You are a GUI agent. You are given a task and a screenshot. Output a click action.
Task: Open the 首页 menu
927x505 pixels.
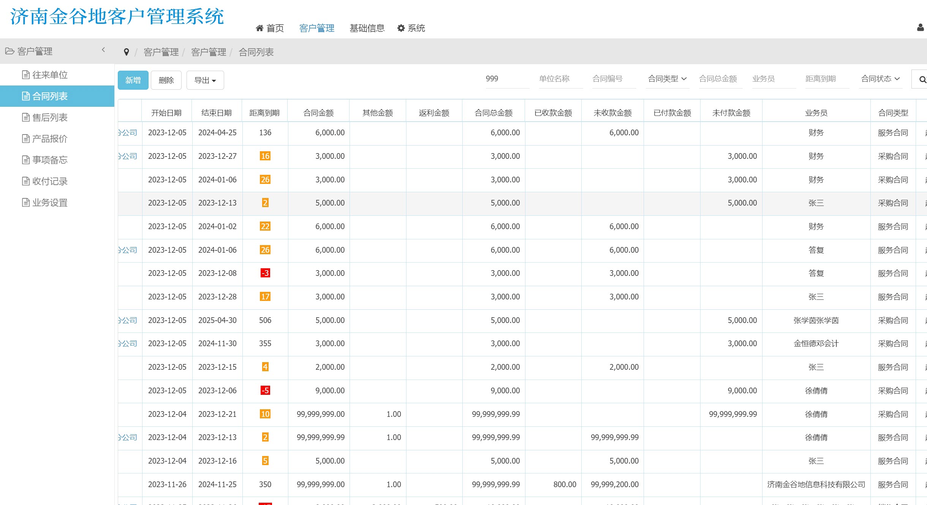pyautogui.click(x=270, y=28)
